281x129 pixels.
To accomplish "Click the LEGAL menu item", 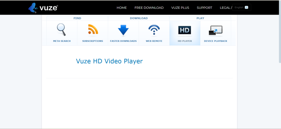I will tap(225, 8).
